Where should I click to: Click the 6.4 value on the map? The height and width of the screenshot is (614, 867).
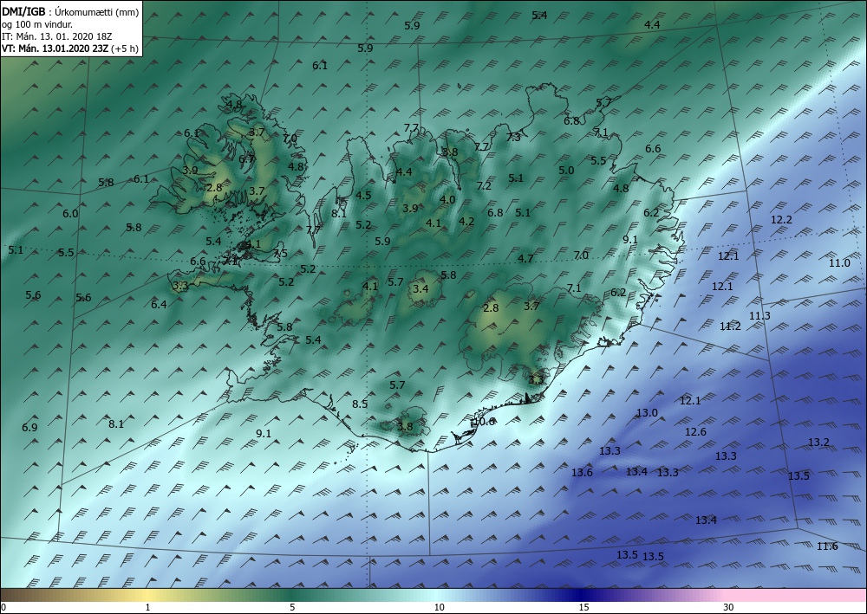159,304
